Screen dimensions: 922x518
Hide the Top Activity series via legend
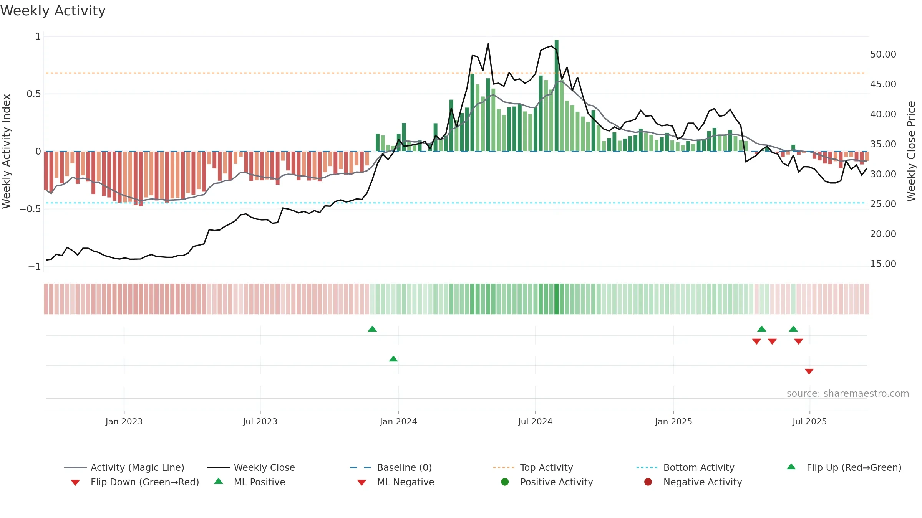click(533, 467)
